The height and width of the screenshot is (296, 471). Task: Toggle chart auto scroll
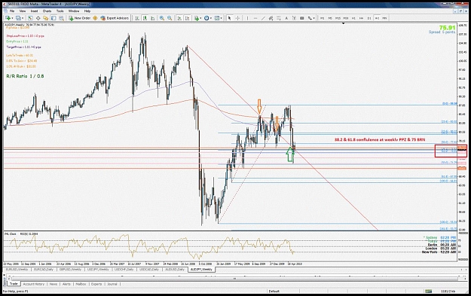point(179,18)
